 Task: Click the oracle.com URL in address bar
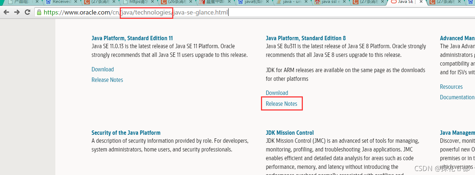tap(136, 13)
